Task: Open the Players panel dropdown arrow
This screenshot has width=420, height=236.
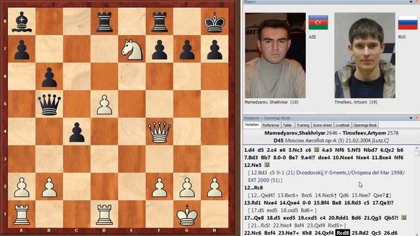Action: point(411,2)
